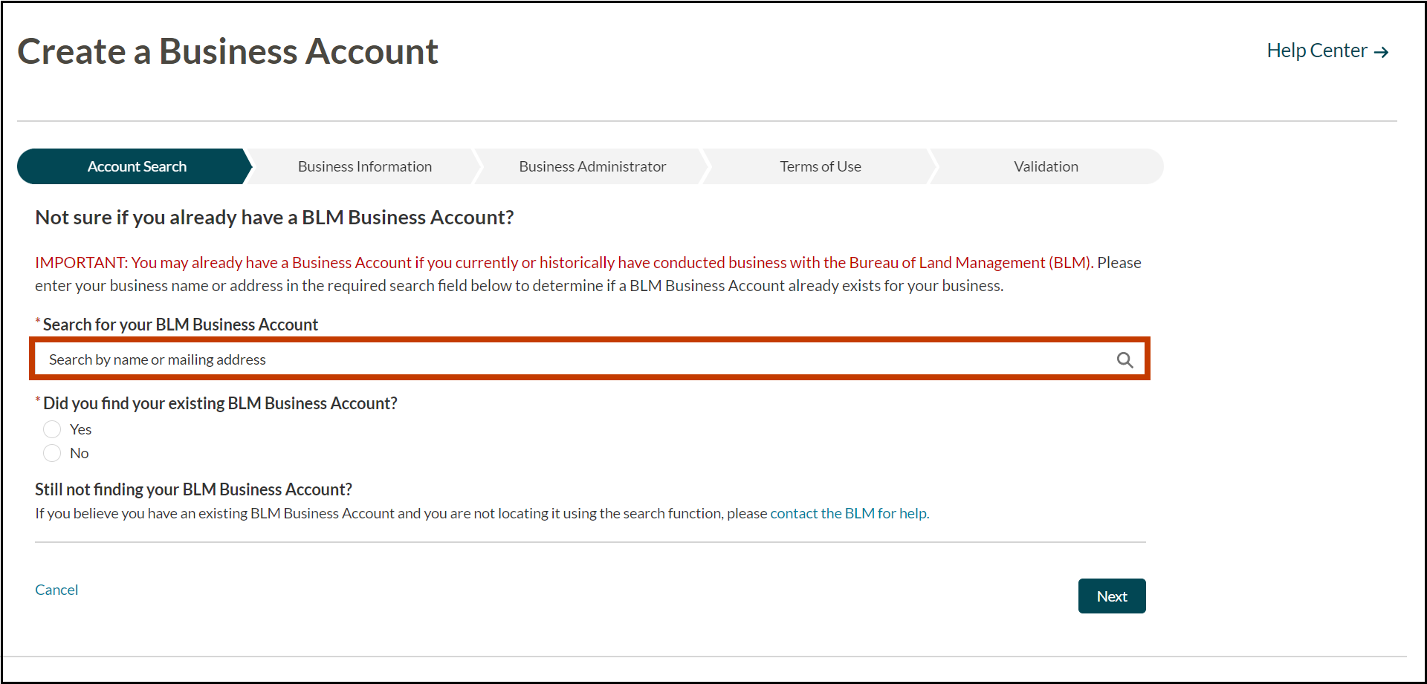Click the 'Create a Business Account' heading

tap(227, 51)
